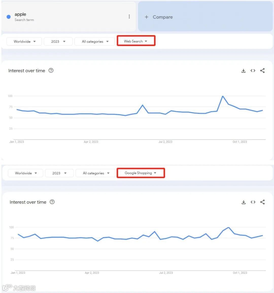This screenshot has width=274, height=293.
Task: Click the Oct 1, 2023 axis label
Action: 239,142
